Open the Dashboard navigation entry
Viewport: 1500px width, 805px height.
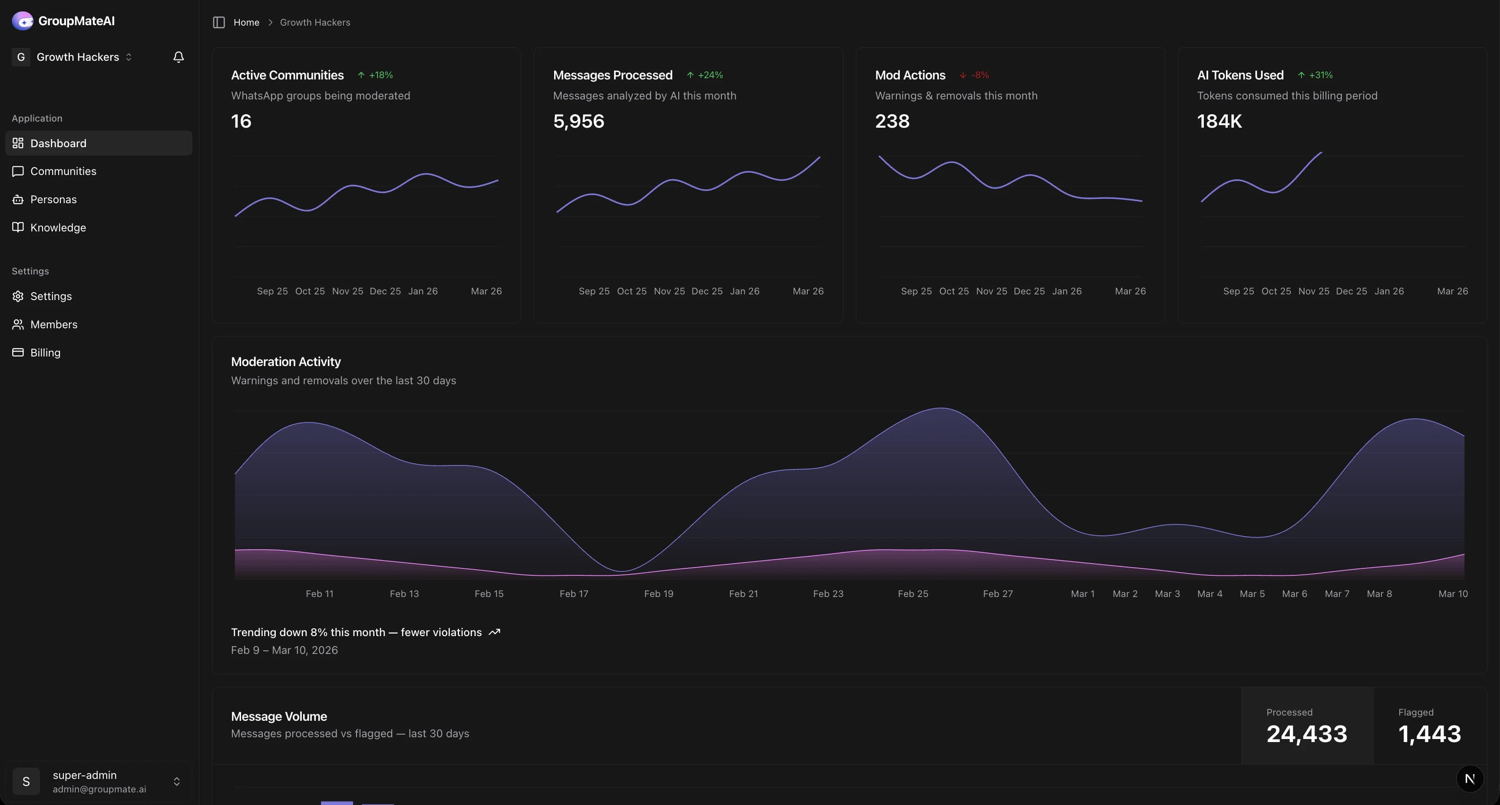click(x=58, y=143)
